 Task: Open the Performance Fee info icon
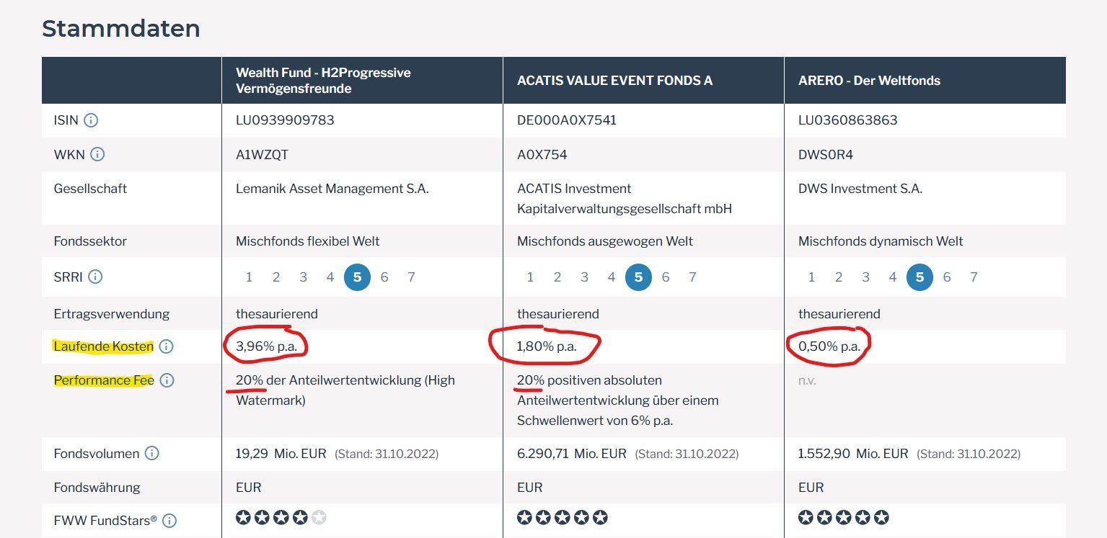tap(167, 380)
